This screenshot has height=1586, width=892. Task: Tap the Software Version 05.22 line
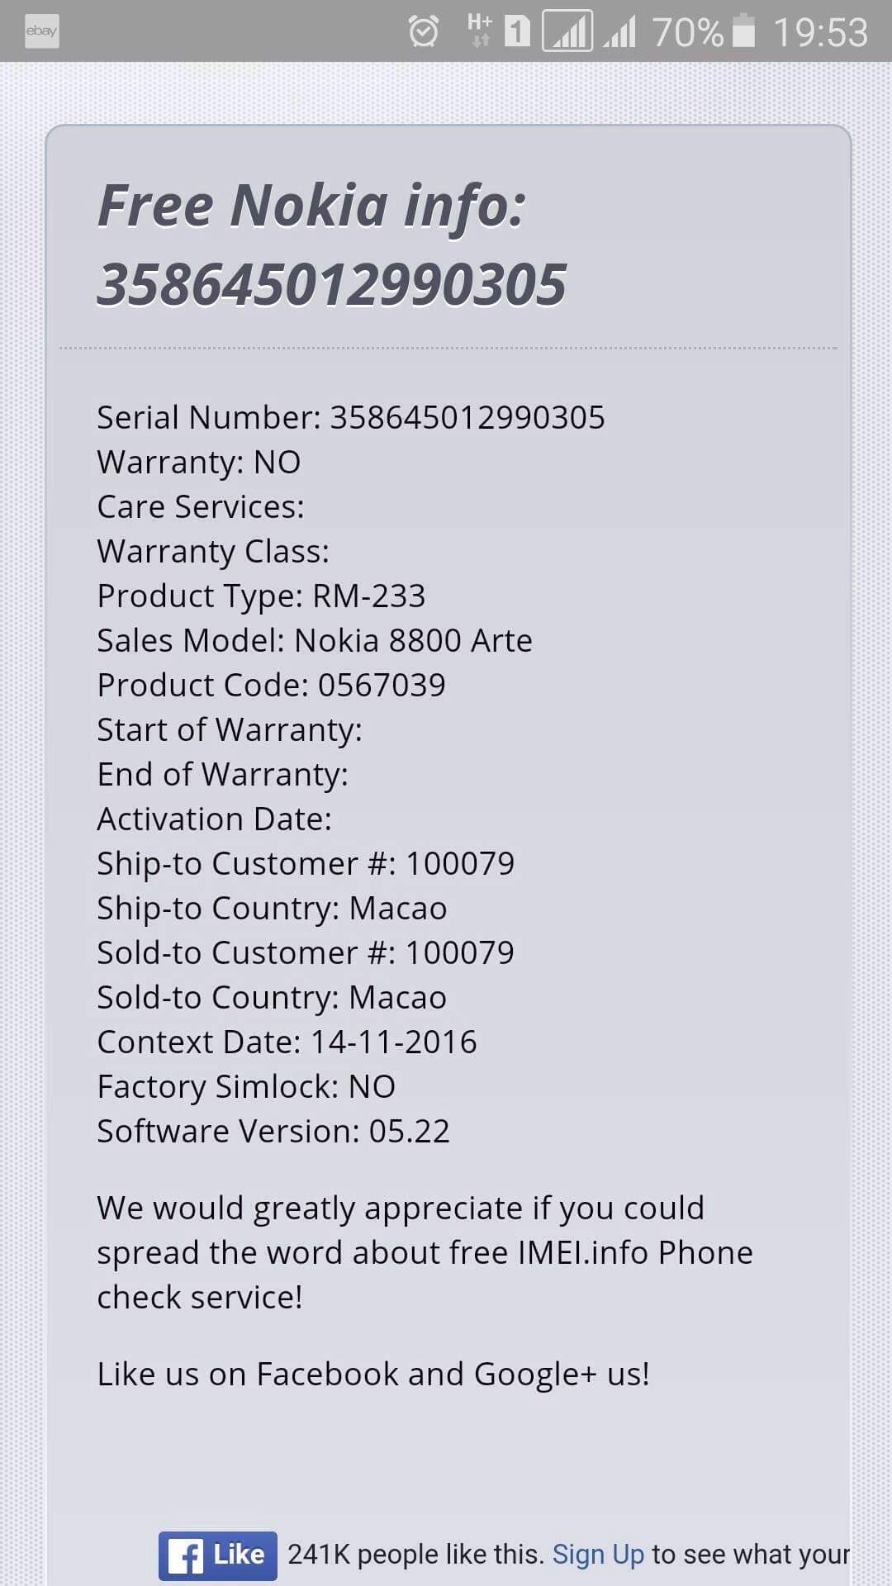coord(273,1131)
